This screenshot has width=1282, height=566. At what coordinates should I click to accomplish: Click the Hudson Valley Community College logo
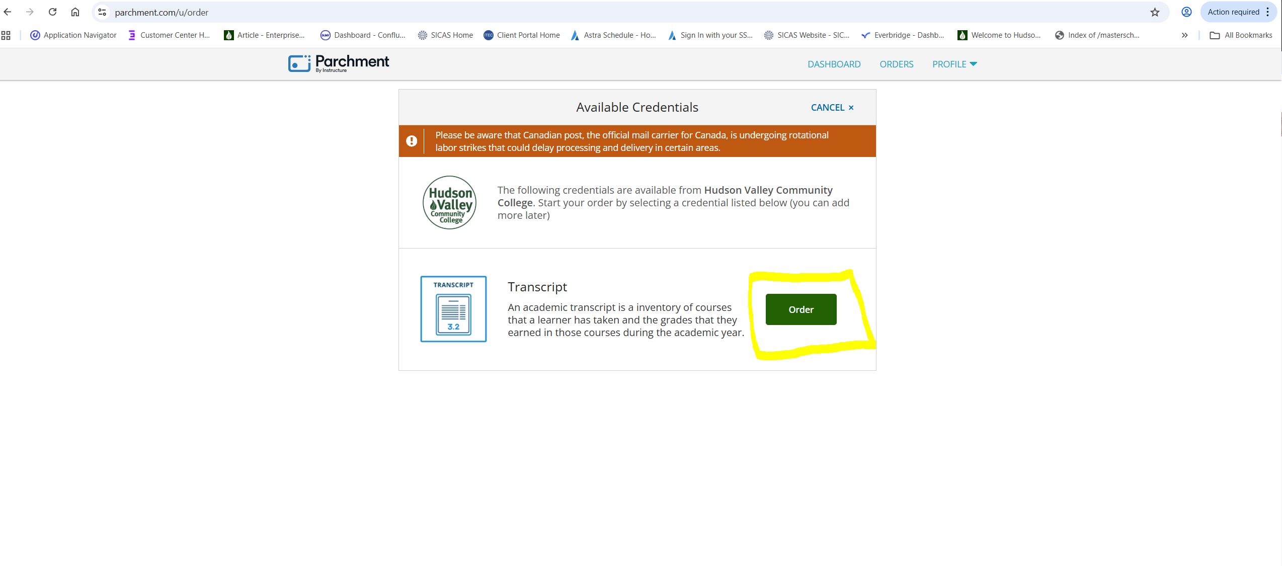coord(449,203)
